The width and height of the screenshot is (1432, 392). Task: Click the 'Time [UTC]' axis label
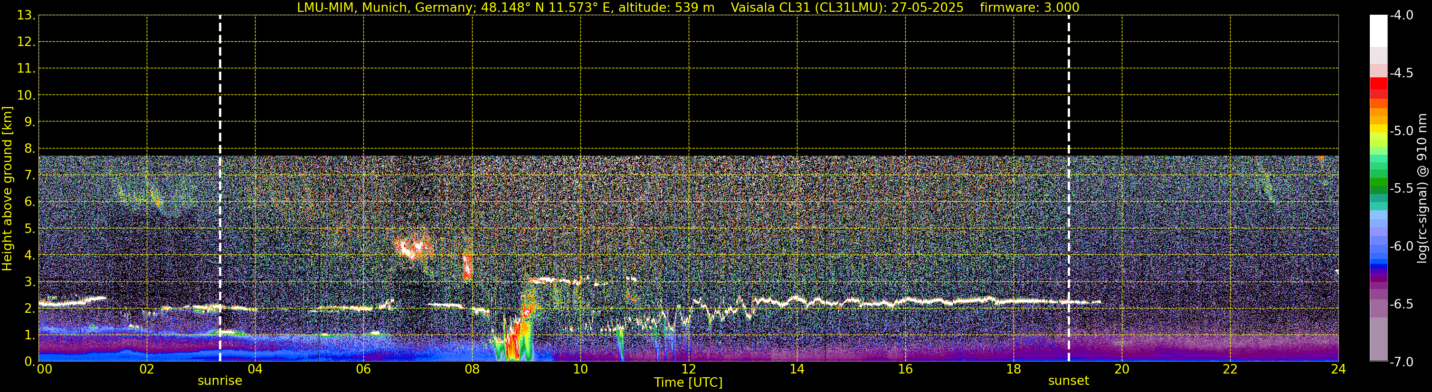point(688,383)
